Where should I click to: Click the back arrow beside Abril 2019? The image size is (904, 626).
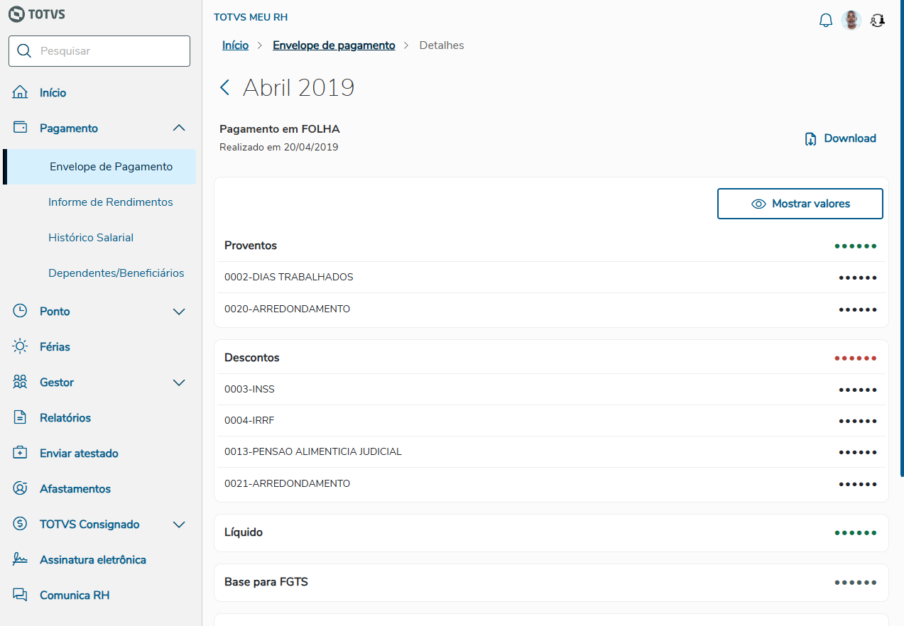coord(225,87)
